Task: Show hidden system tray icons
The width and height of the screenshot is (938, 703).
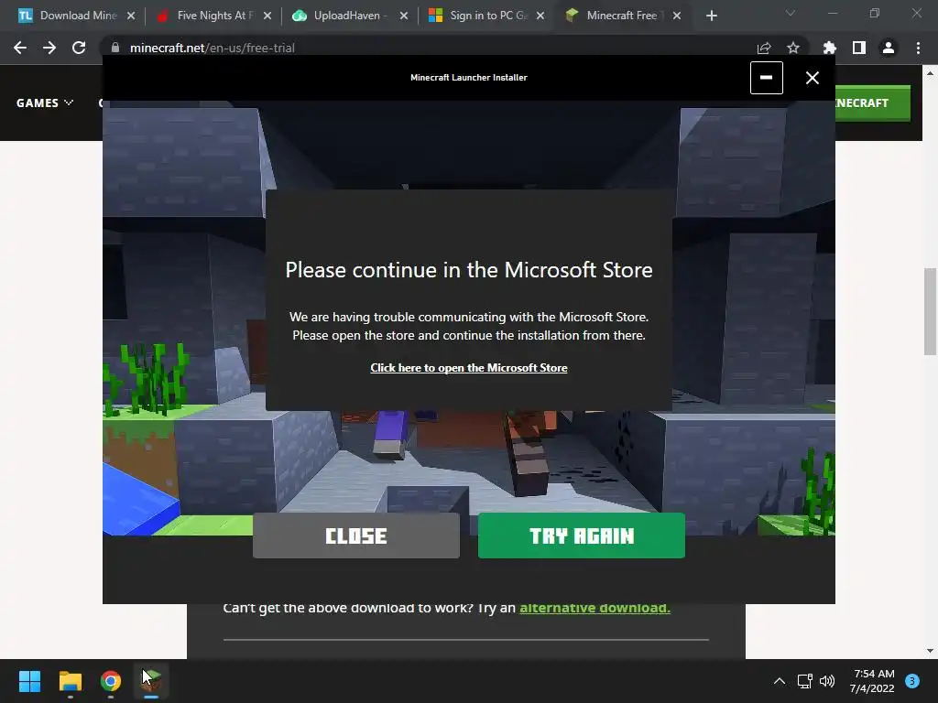Action: click(x=780, y=681)
